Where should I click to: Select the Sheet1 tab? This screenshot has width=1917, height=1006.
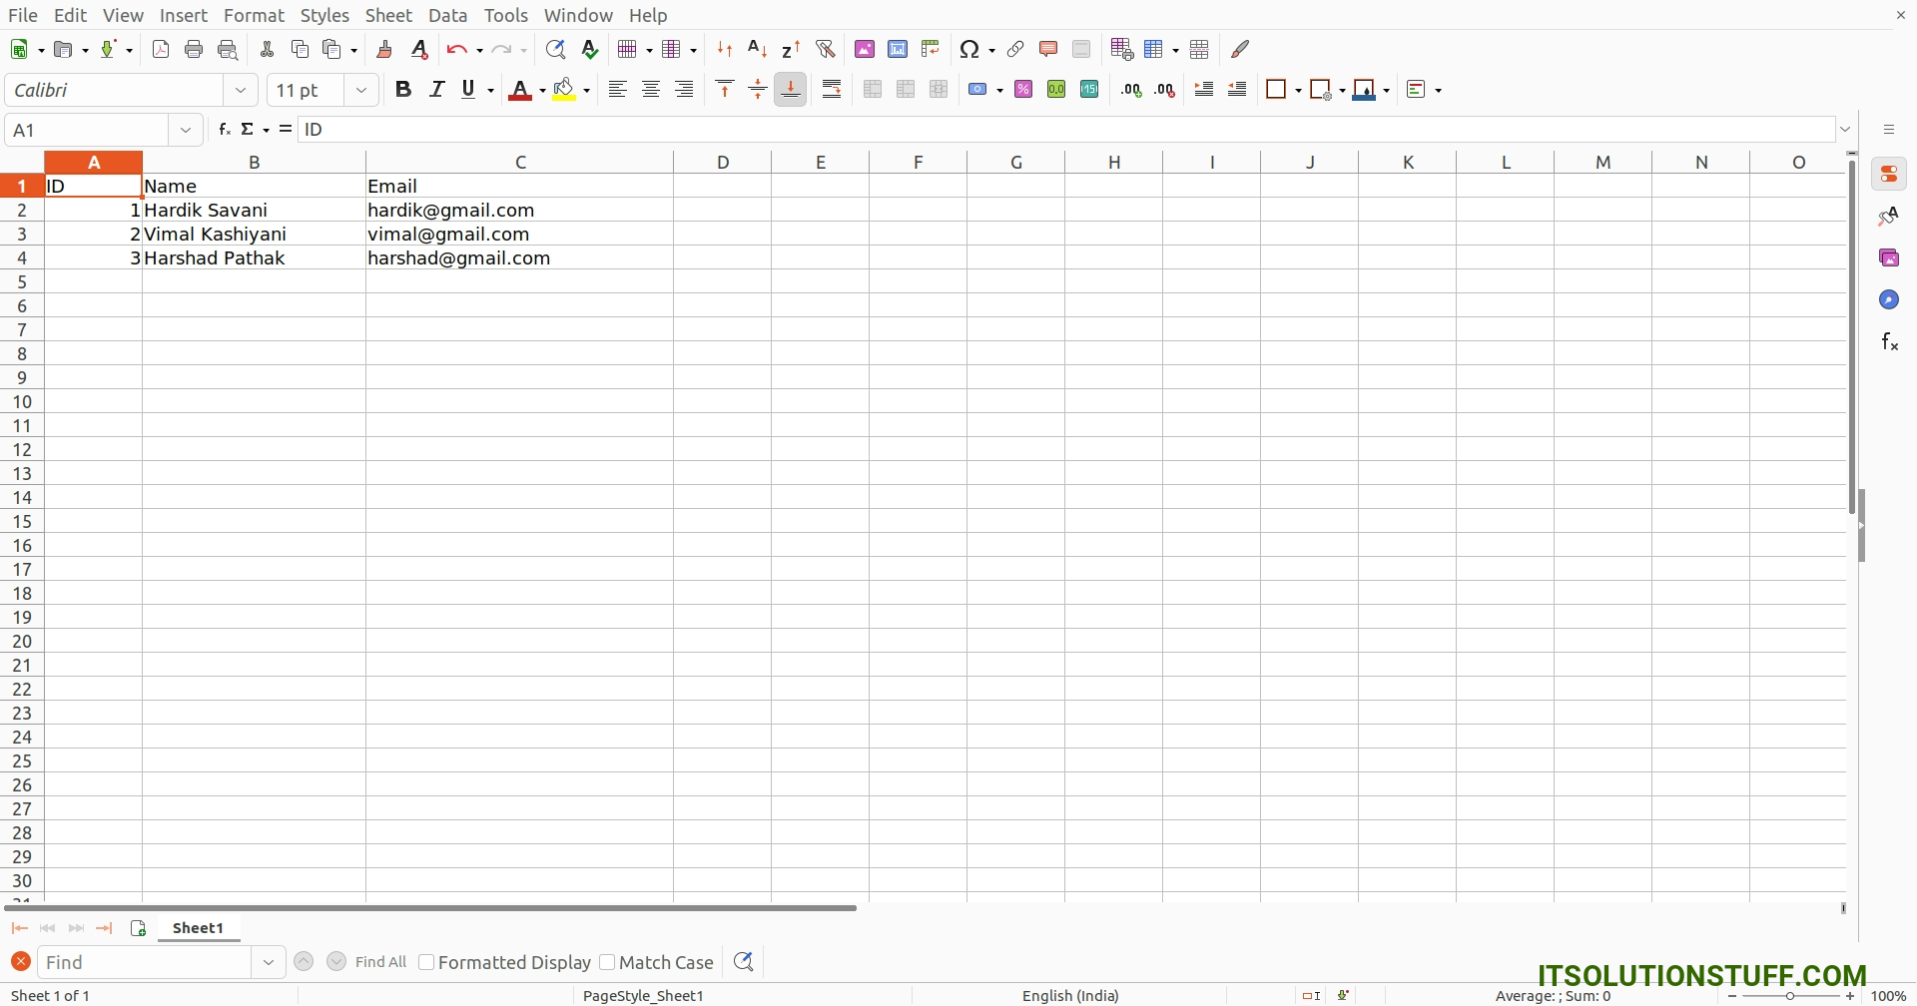coord(198,928)
